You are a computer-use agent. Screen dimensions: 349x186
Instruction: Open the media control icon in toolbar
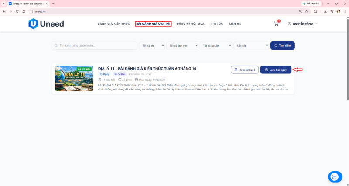pos(332,11)
